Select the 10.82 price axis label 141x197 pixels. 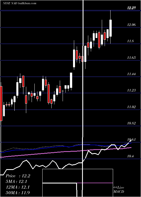coord(131,123)
